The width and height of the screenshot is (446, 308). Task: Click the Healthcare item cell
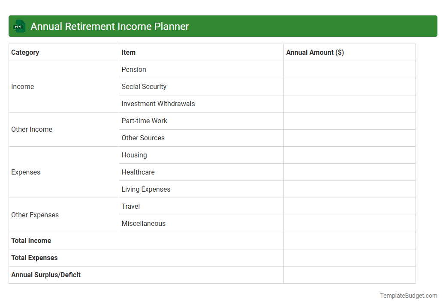[x=138, y=172]
